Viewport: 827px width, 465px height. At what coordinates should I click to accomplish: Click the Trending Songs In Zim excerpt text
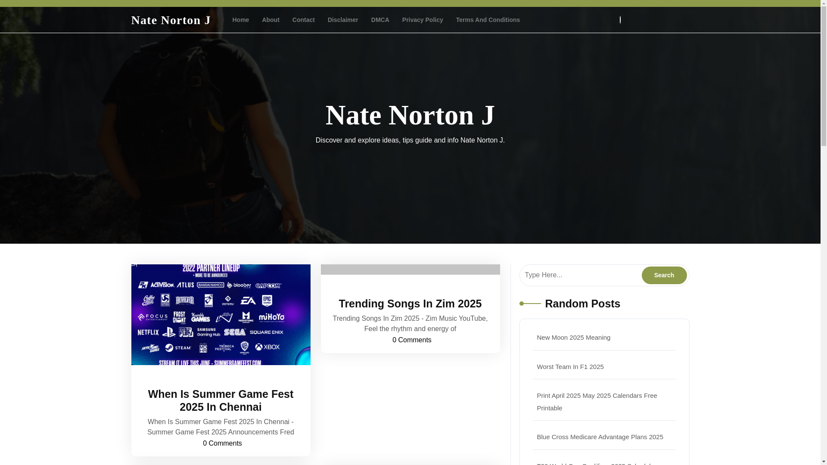[x=410, y=324]
